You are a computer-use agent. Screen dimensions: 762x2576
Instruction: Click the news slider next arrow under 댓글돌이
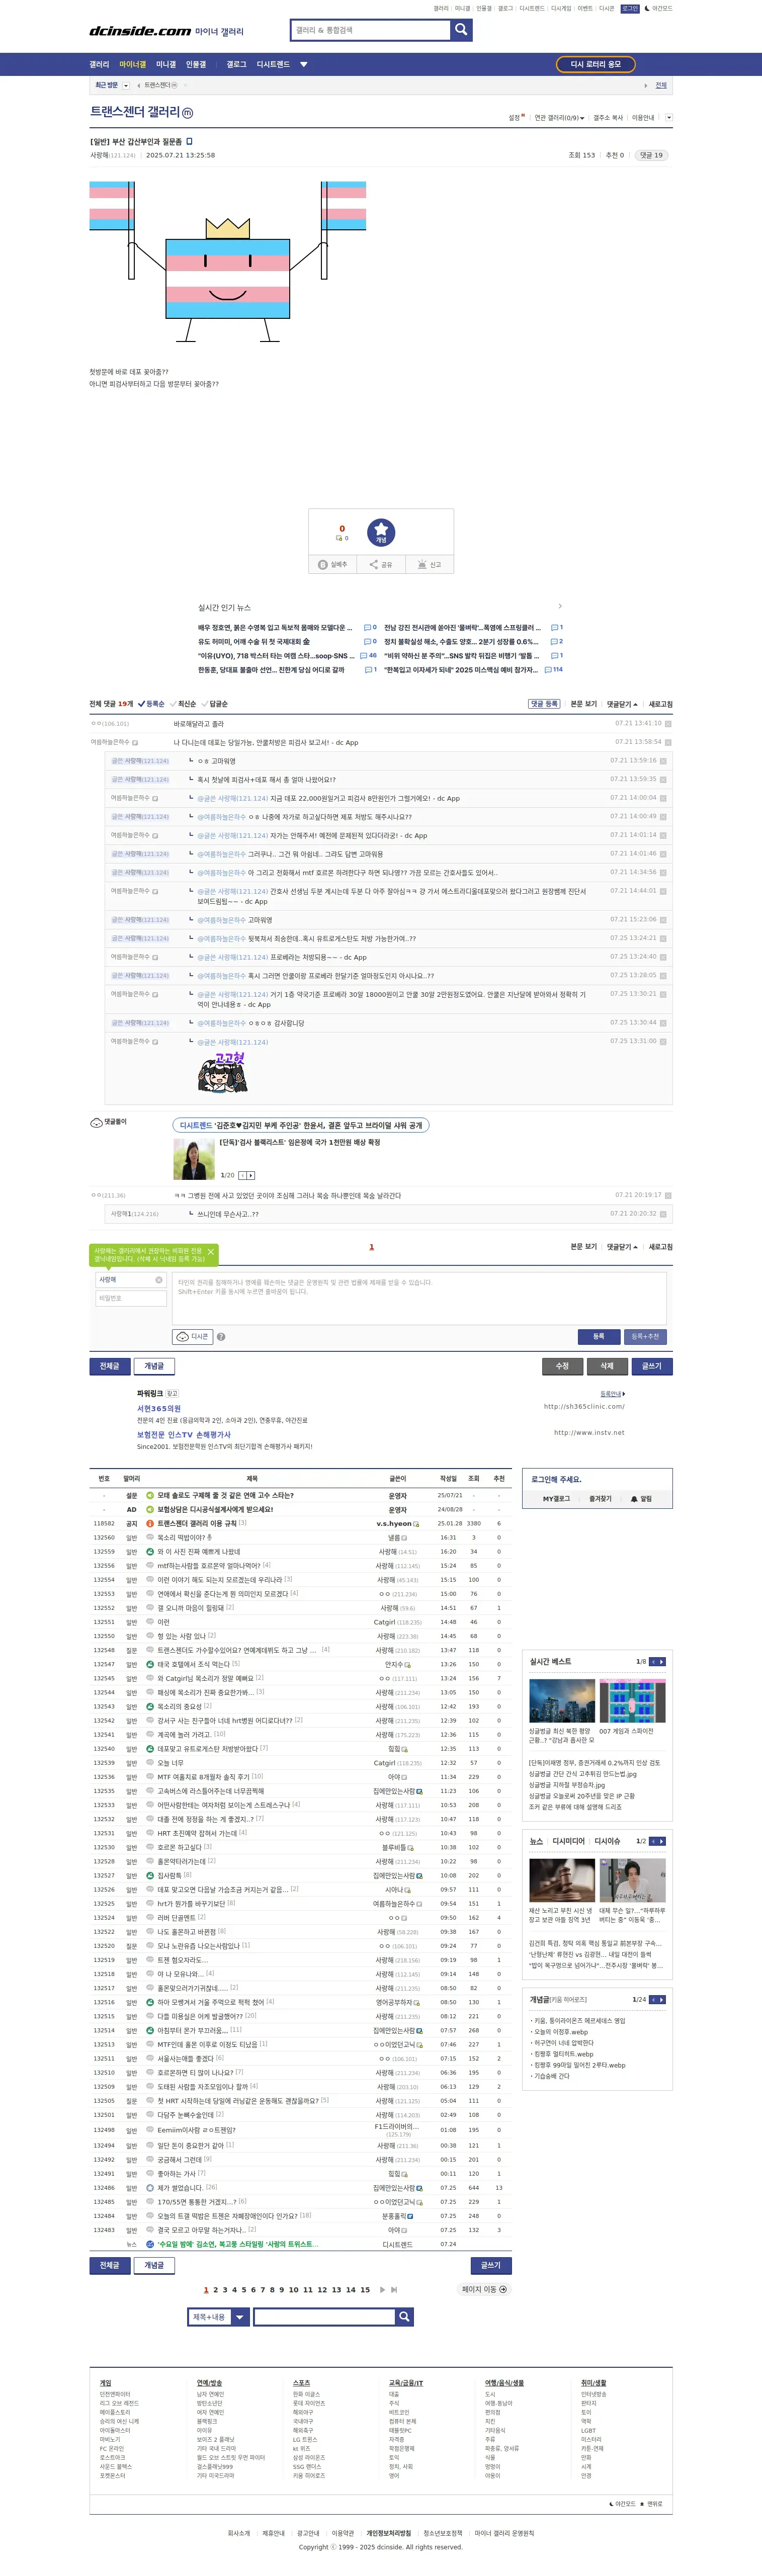pyautogui.click(x=251, y=1175)
